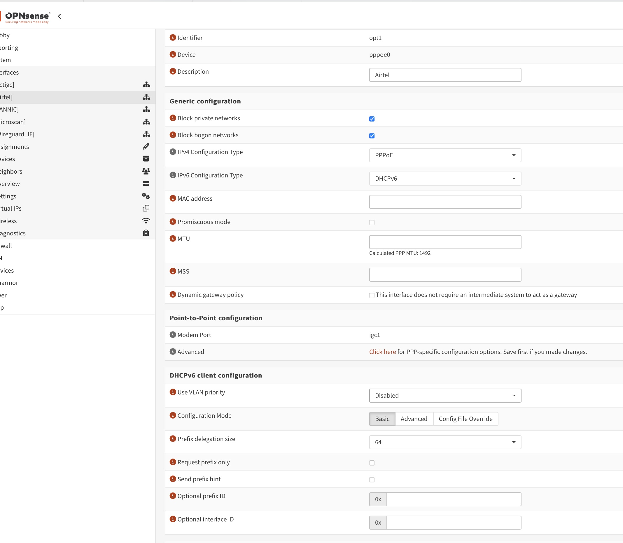Show help for Configuration Mode info icon
623x543 pixels.
tap(173, 415)
